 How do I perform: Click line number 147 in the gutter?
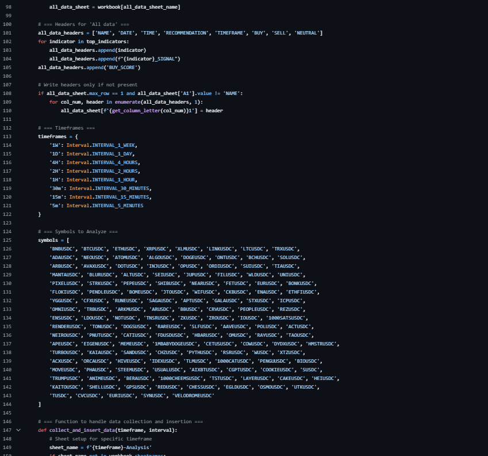pyautogui.click(x=7, y=430)
